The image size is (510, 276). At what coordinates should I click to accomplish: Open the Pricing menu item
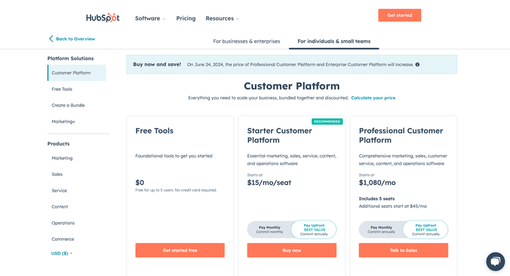(x=186, y=18)
